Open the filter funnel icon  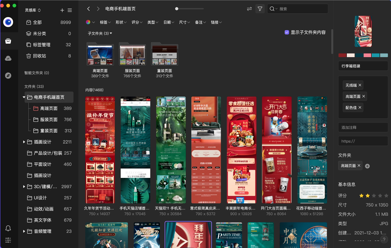(x=260, y=9)
